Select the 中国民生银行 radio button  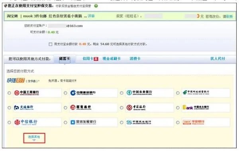pos(121,122)
